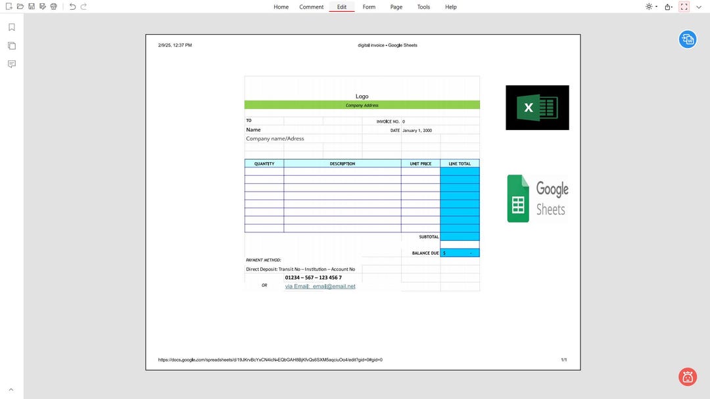
Task: Save the current document
Action: [31, 7]
